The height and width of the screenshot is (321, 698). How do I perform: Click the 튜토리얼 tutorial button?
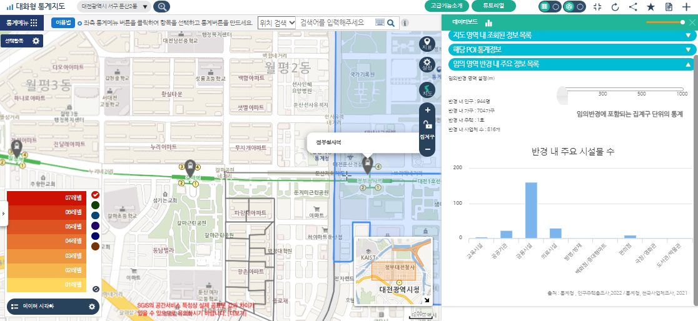495,6
